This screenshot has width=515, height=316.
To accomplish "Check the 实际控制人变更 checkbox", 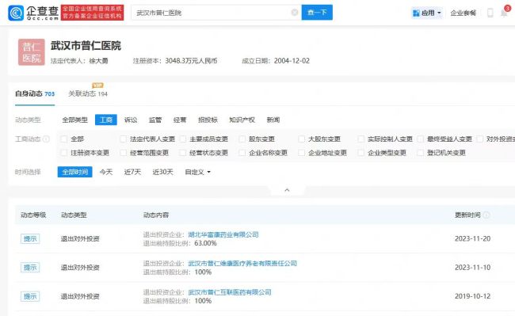I will point(360,139).
